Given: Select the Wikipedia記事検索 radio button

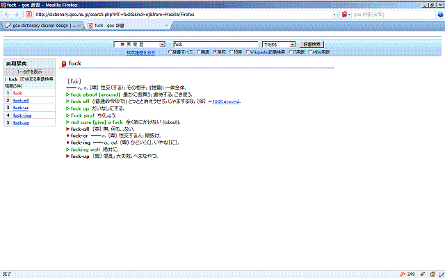Looking at the screenshot, I should click(x=248, y=52).
